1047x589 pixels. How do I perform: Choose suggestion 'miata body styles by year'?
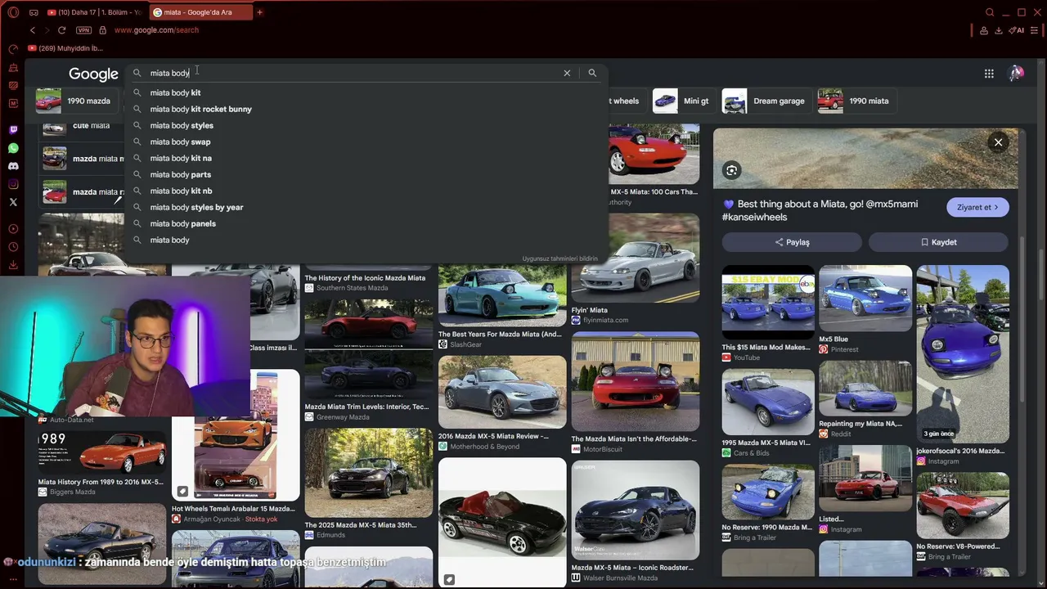click(368, 207)
